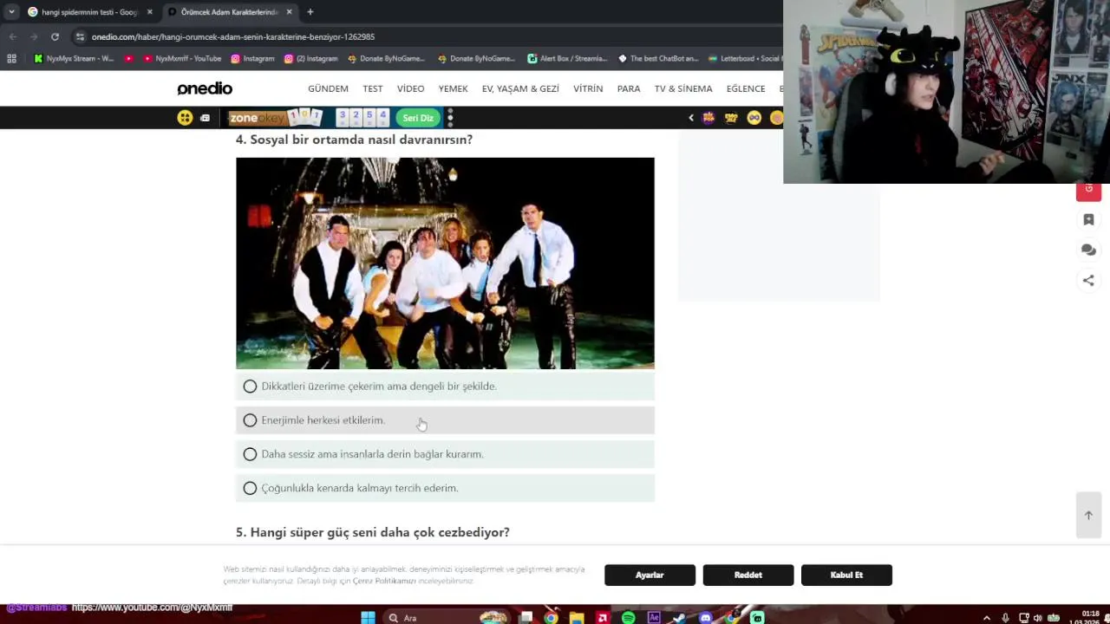Open the VİTRİN category
The width and height of the screenshot is (1110, 624).
click(x=588, y=88)
